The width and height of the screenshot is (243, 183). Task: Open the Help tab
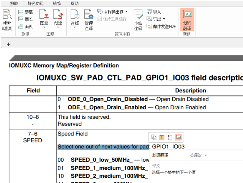[x=74, y=3]
